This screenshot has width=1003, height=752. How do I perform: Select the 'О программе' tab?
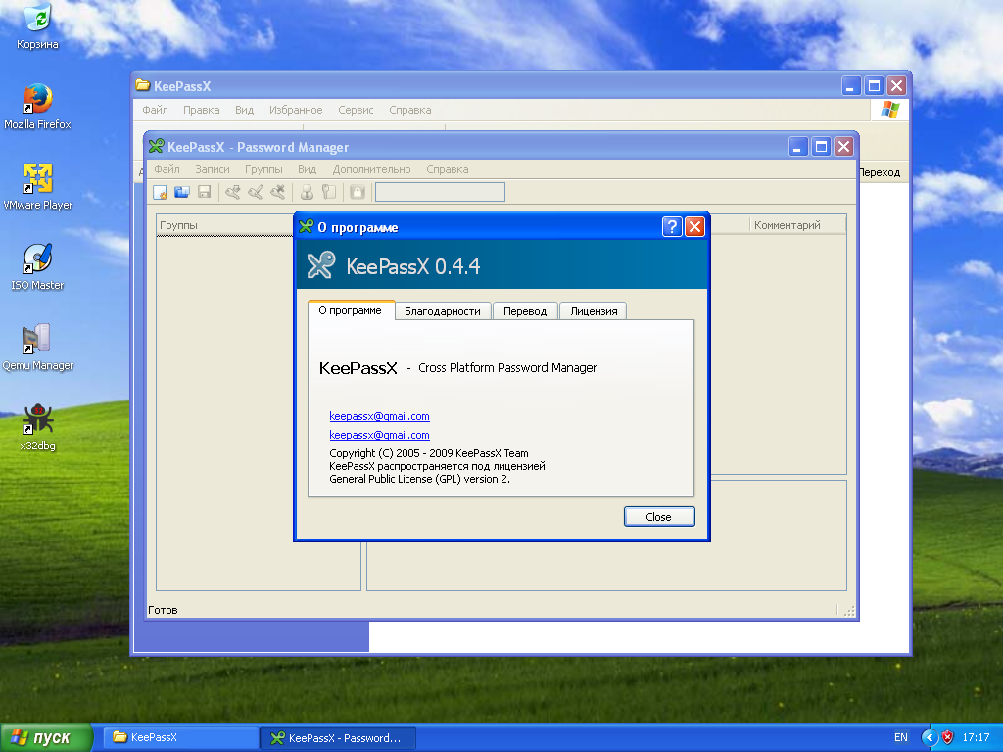tap(351, 310)
